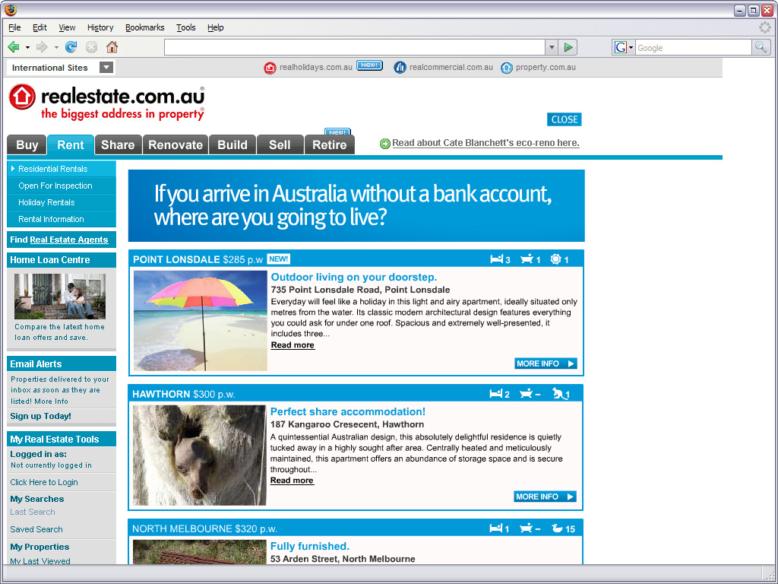Open the Tools menu
The width and height of the screenshot is (778, 584).
pos(186,27)
